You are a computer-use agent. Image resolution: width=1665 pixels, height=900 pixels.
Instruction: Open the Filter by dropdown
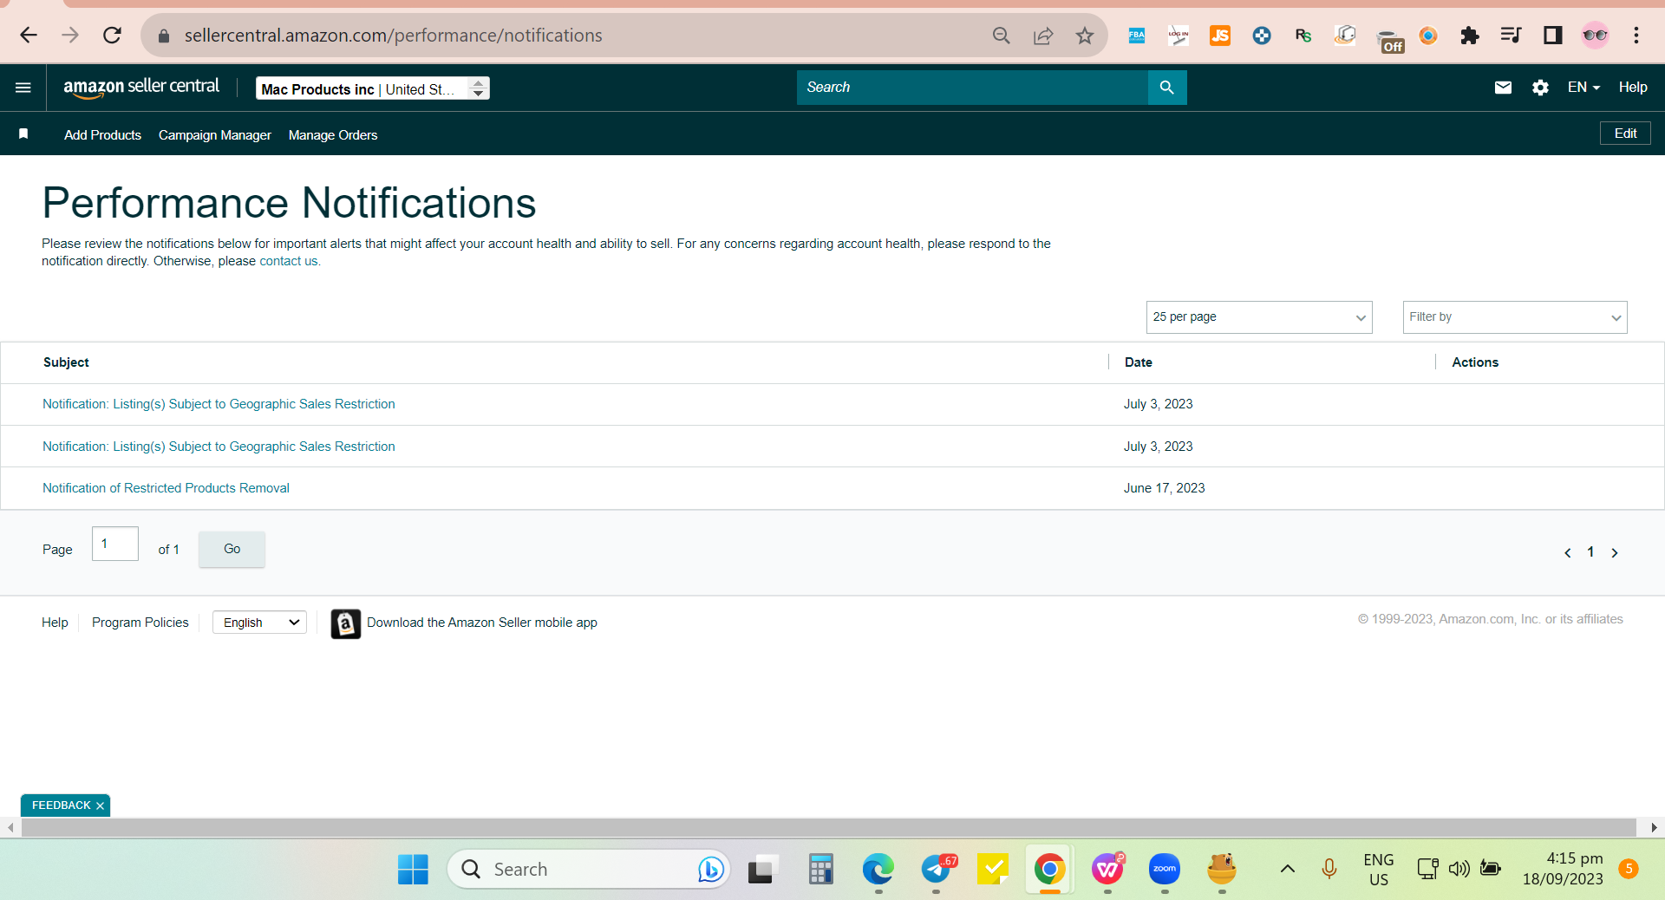1515,317
